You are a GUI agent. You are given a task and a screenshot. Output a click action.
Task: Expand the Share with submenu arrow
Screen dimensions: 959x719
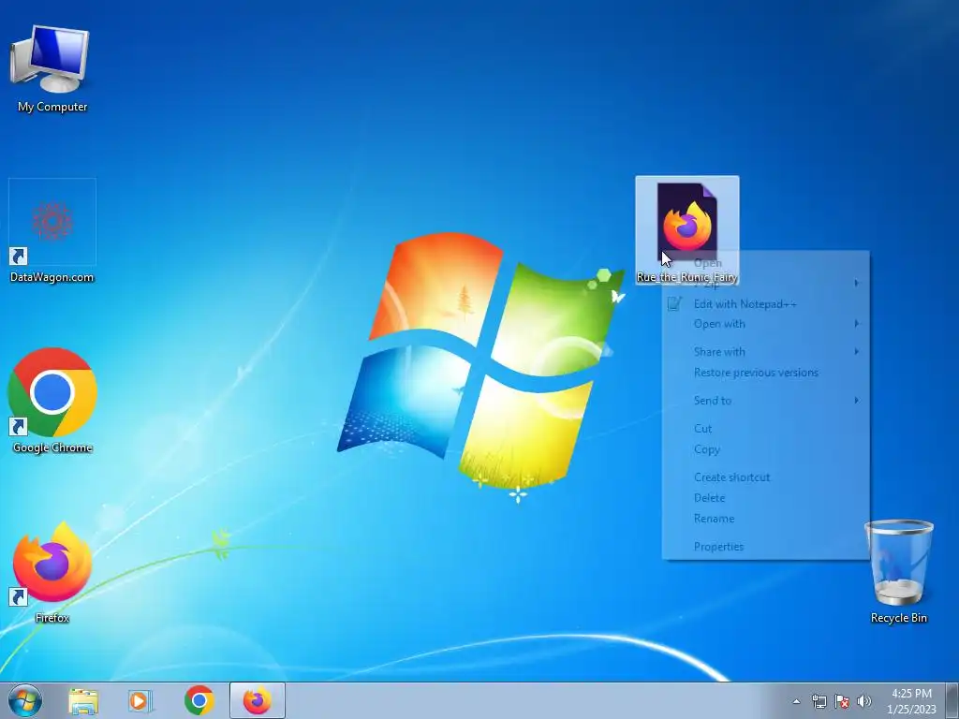pyautogui.click(x=857, y=352)
